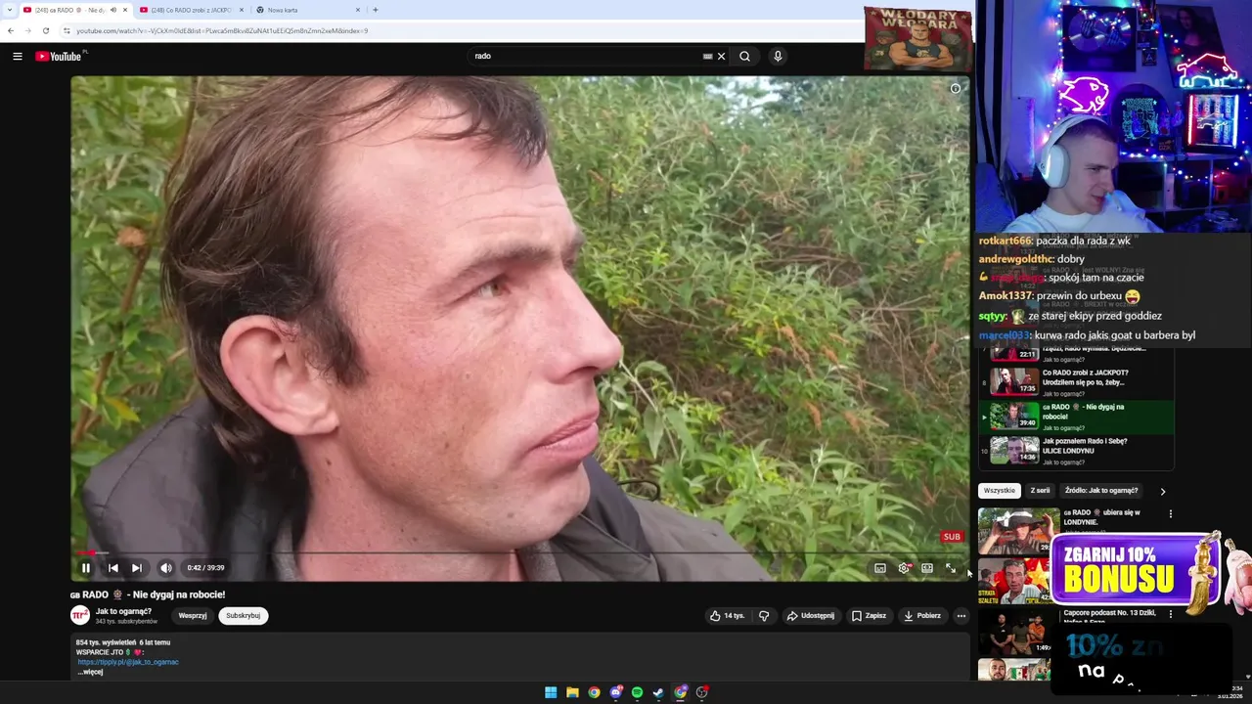
Task: Open a new browser tab
Action: pyautogui.click(x=375, y=10)
